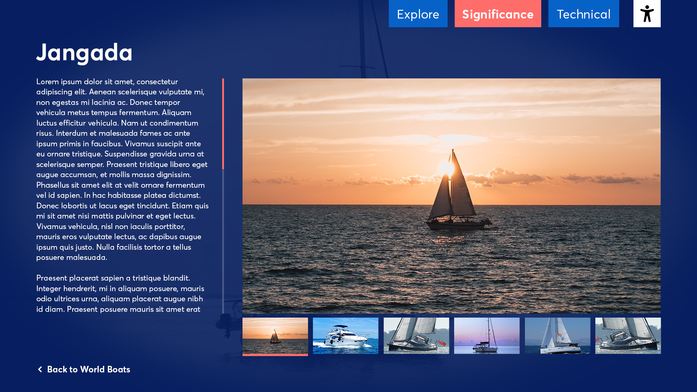Select the Significance tab
The width and height of the screenshot is (697, 392).
(x=497, y=14)
